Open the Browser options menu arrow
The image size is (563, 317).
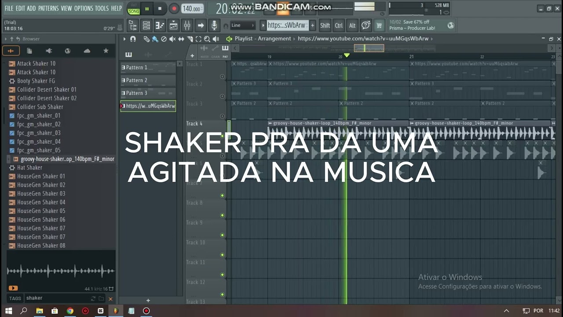point(6,39)
